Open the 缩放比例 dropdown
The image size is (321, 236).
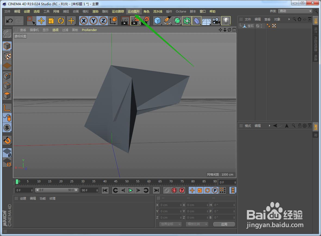coord(197,224)
